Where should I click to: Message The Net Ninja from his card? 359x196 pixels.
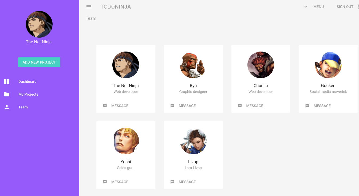point(120,105)
